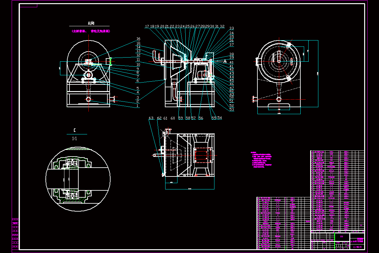
Task: Click part callout number 60
Action: coord(172,118)
